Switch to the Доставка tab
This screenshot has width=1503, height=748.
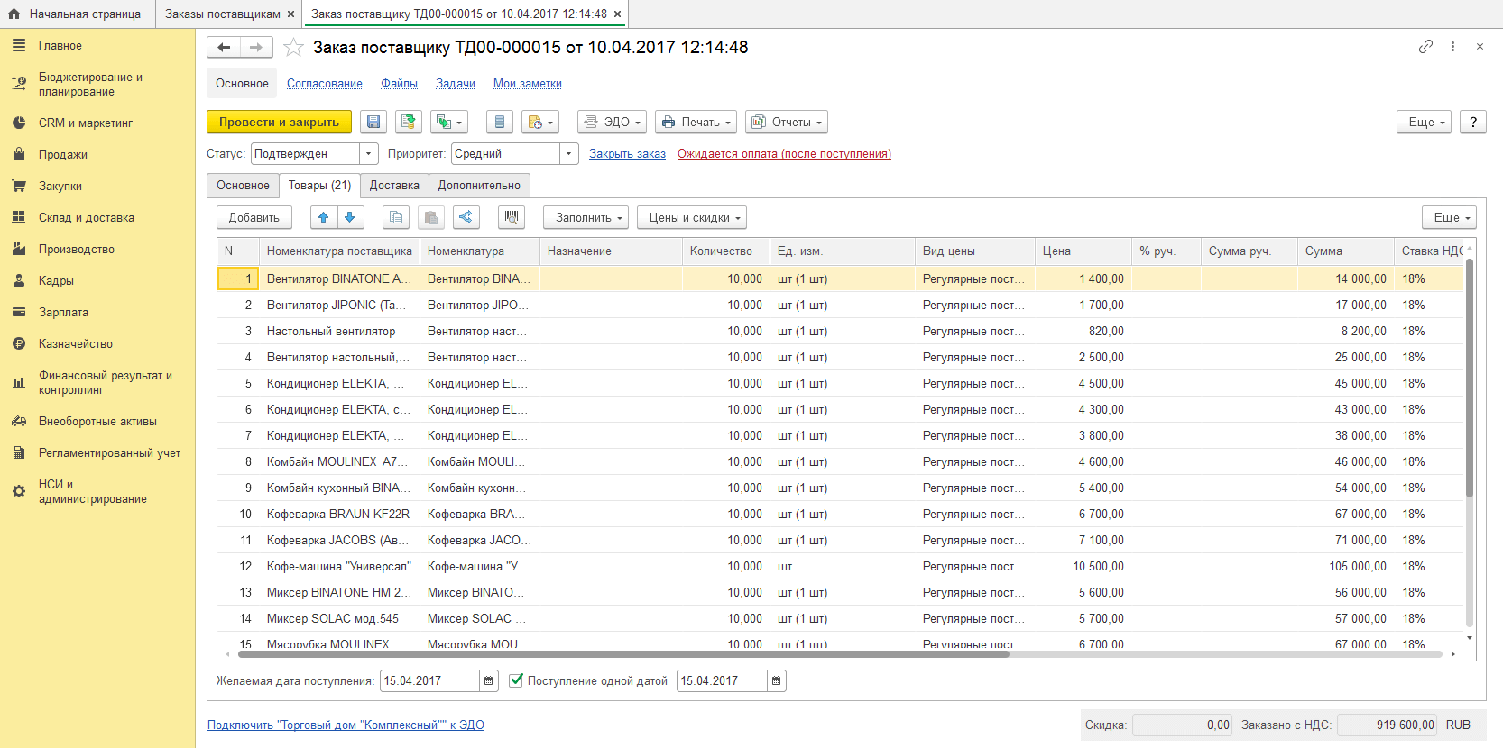pyautogui.click(x=394, y=186)
